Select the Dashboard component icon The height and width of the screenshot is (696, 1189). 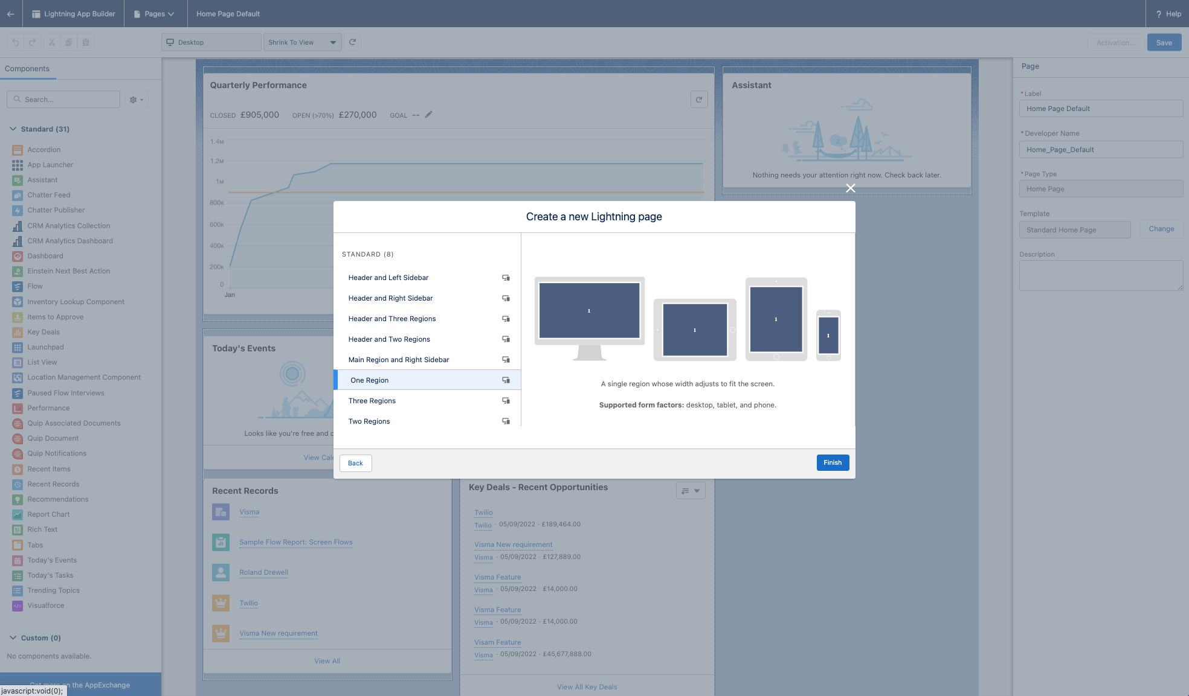point(17,256)
